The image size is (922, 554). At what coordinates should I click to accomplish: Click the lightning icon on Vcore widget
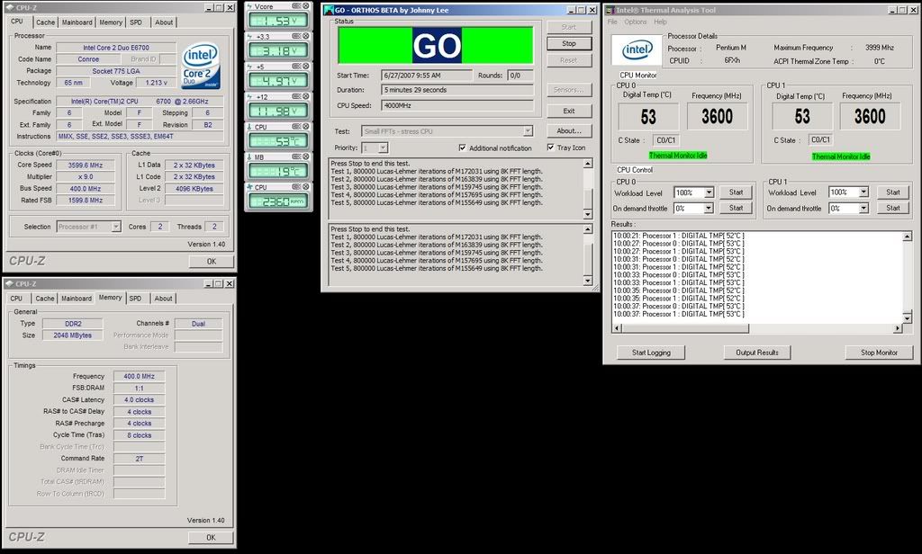click(x=250, y=6)
